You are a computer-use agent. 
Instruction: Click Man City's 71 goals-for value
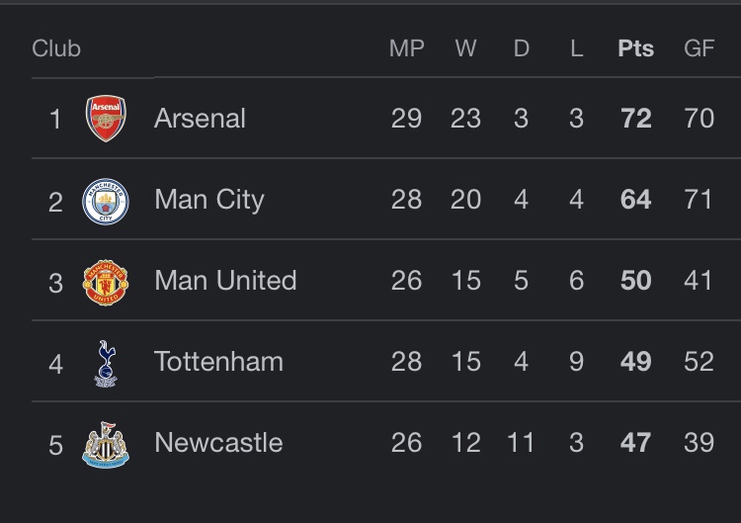tap(699, 200)
